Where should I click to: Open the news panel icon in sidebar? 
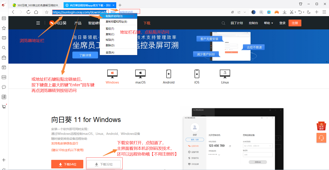coord(4,18)
